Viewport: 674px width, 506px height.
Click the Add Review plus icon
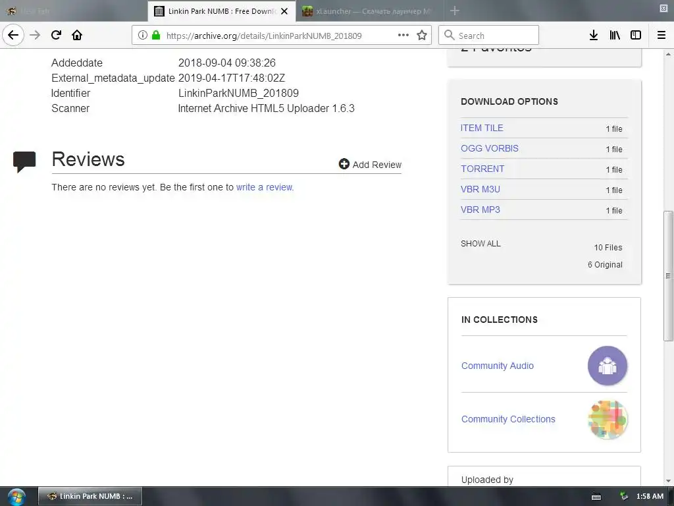(x=344, y=164)
